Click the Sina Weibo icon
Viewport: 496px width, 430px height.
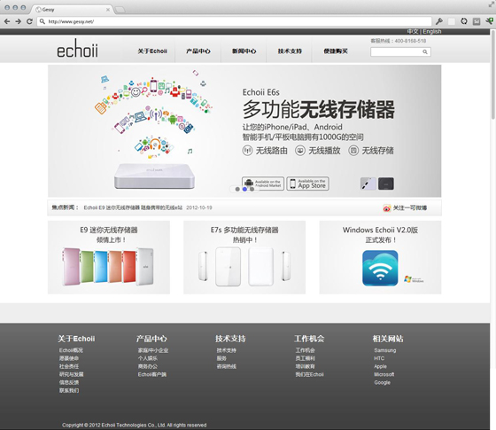[386, 208]
